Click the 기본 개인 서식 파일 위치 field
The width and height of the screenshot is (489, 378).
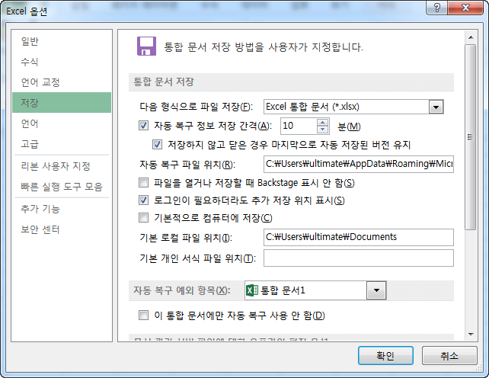359,258
